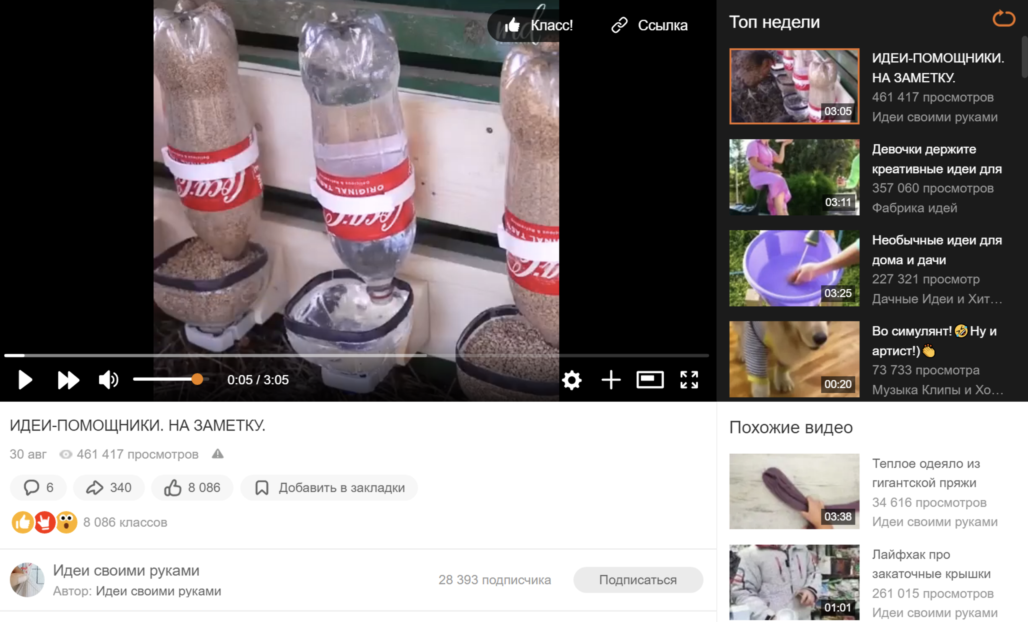Seek on the video progress bar
Image resolution: width=1028 pixels, height=622 pixels.
[357, 356]
